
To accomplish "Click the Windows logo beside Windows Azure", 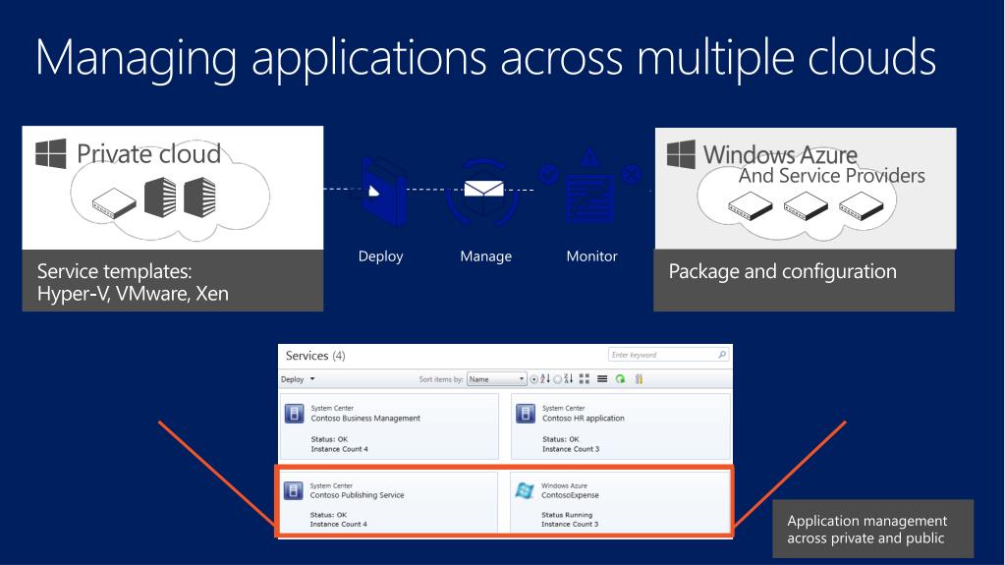I will click(681, 154).
